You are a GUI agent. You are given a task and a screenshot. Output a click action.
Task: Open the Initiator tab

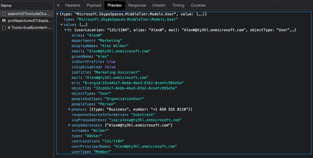pos(159,5)
